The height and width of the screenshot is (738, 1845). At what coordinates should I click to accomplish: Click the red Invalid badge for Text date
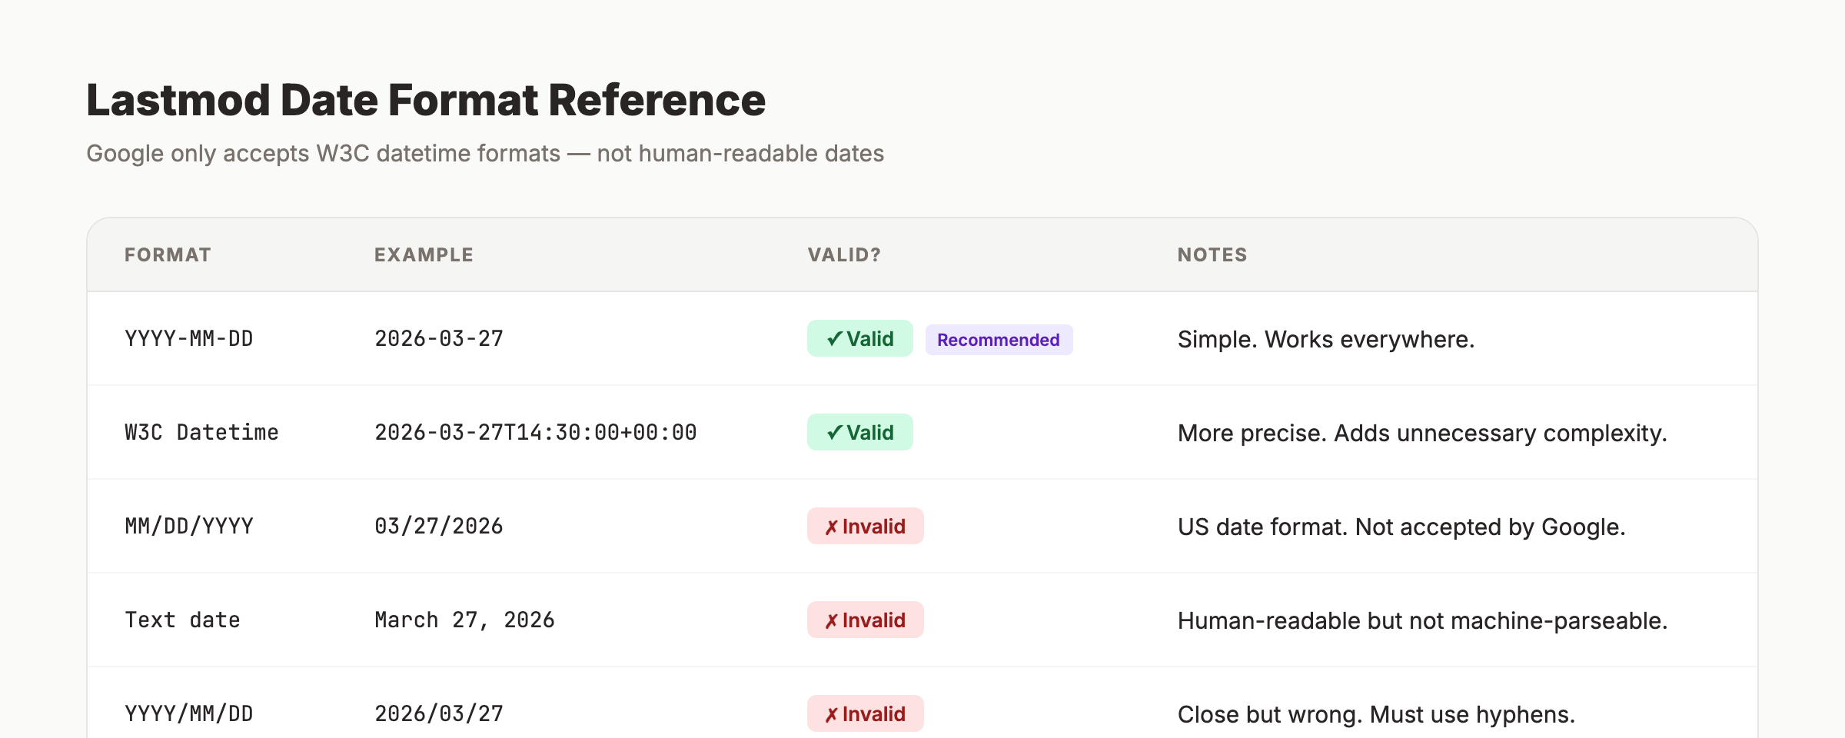click(x=865, y=620)
